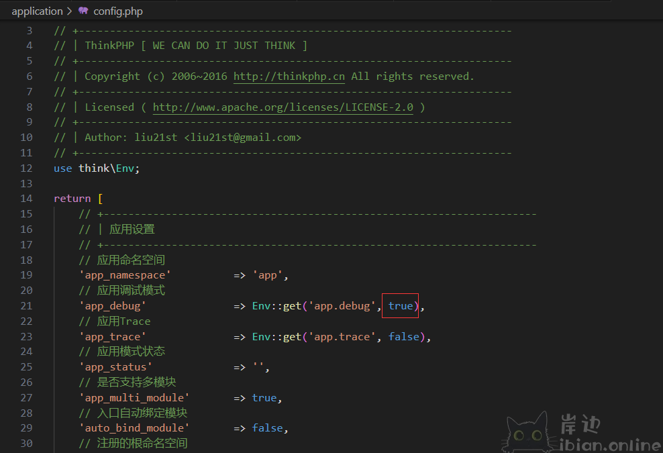This screenshot has width=663, height=453.
Task: Click line number 14 in the gutter
Action: [26, 199]
